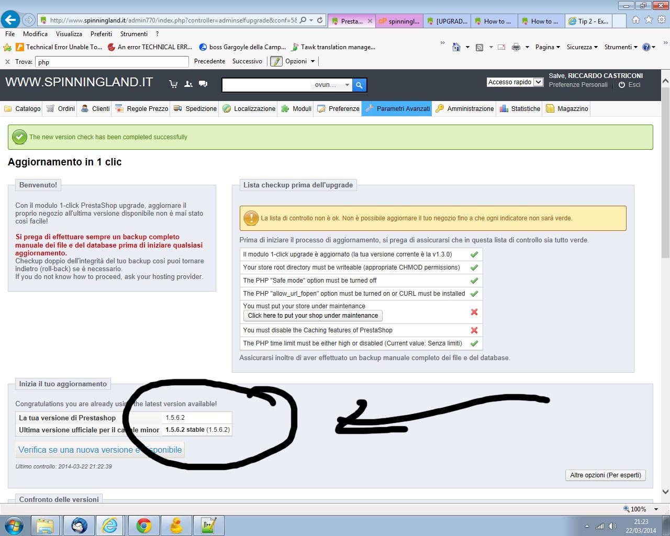Open the File menu

pyautogui.click(x=10, y=33)
